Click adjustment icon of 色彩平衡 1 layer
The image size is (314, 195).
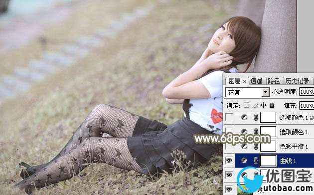(x=244, y=146)
